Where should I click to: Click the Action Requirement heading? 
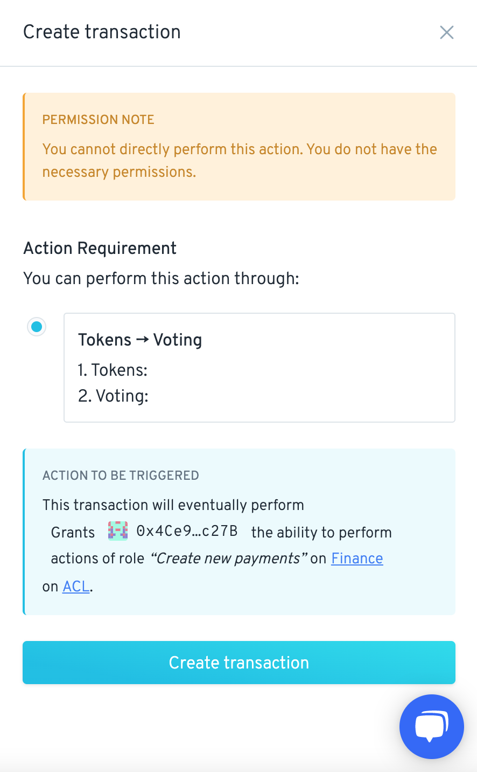(x=100, y=248)
